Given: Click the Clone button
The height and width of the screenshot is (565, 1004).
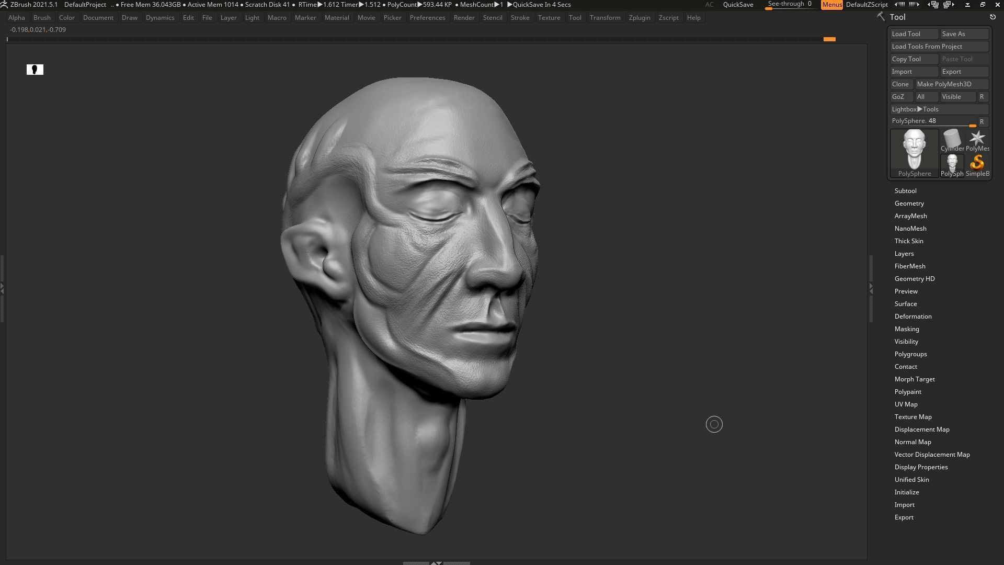Looking at the screenshot, I should 901,84.
